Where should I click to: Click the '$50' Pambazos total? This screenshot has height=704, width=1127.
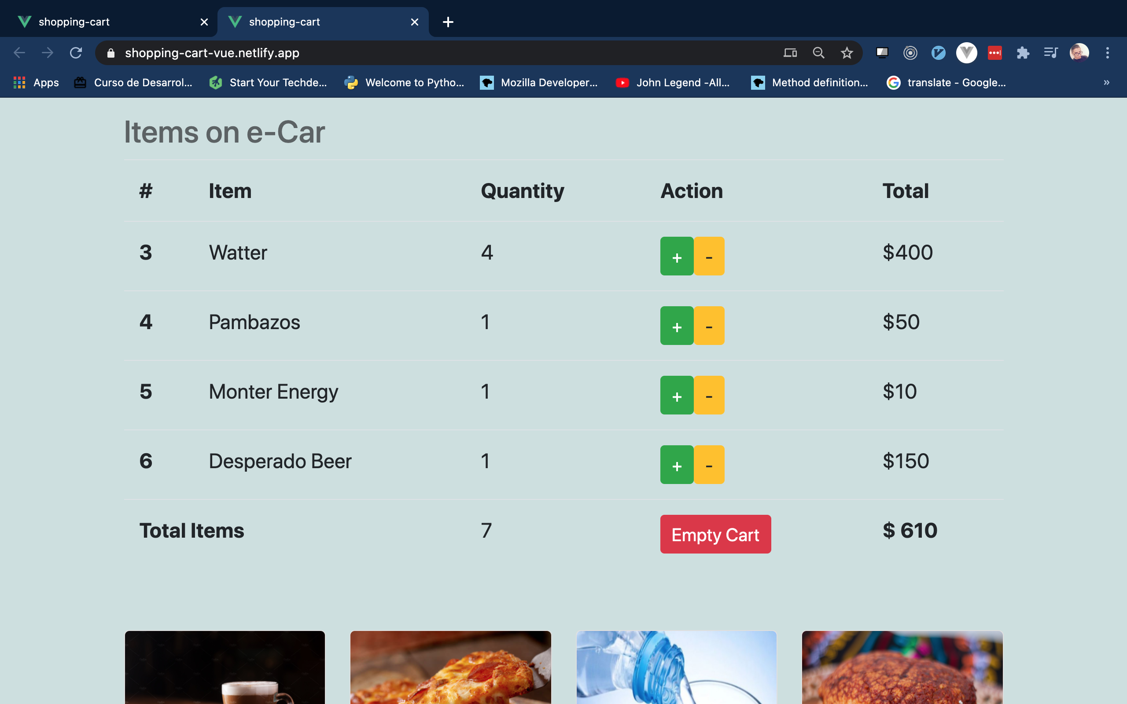tap(901, 322)
